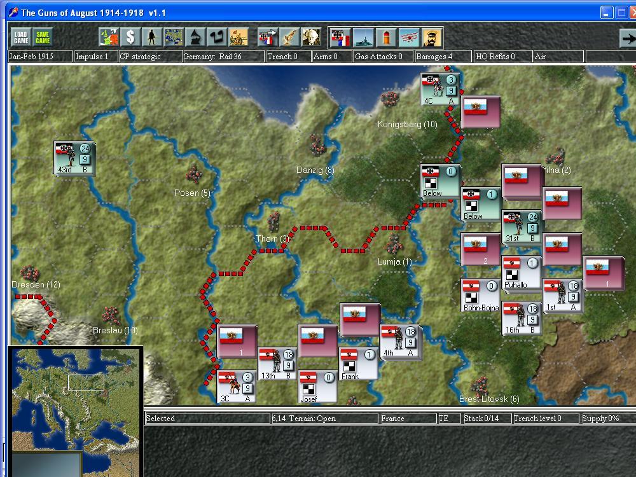Click the Supply 0% field
Viewport: 636px width, 477px height.
pos(609,418)
